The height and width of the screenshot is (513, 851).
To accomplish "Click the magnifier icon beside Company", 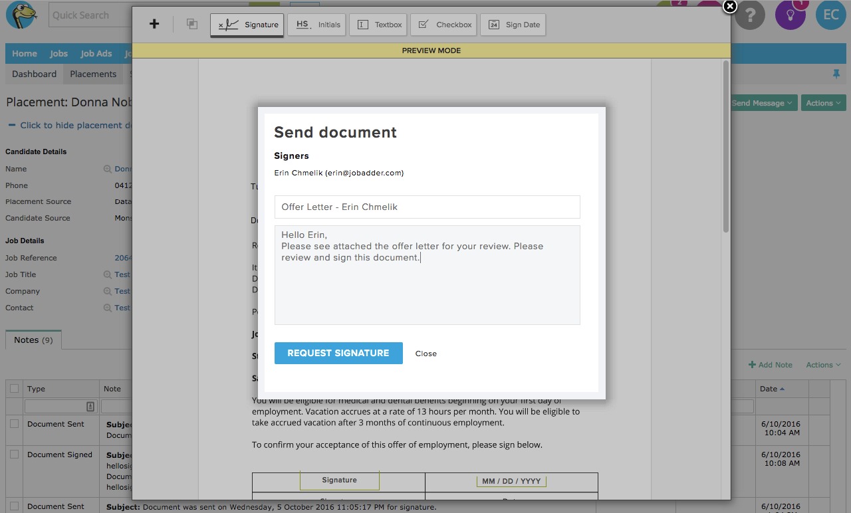I will click(107, 291).
